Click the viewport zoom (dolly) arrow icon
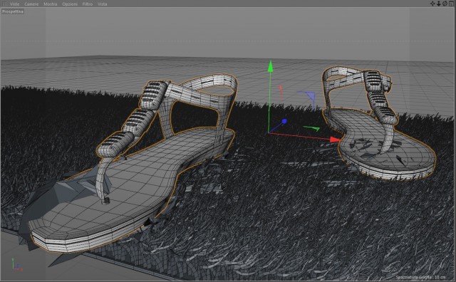This screenshot has width=456, height=282. click(439, 4)
